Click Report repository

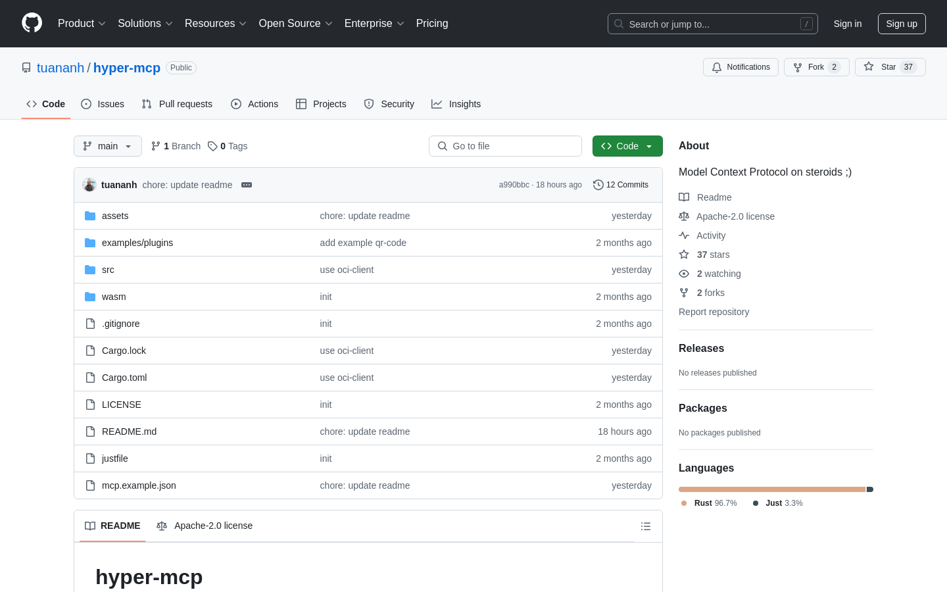pyautogui.click(x=714, y=312)
